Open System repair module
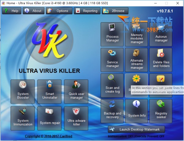 click(49, 118)
